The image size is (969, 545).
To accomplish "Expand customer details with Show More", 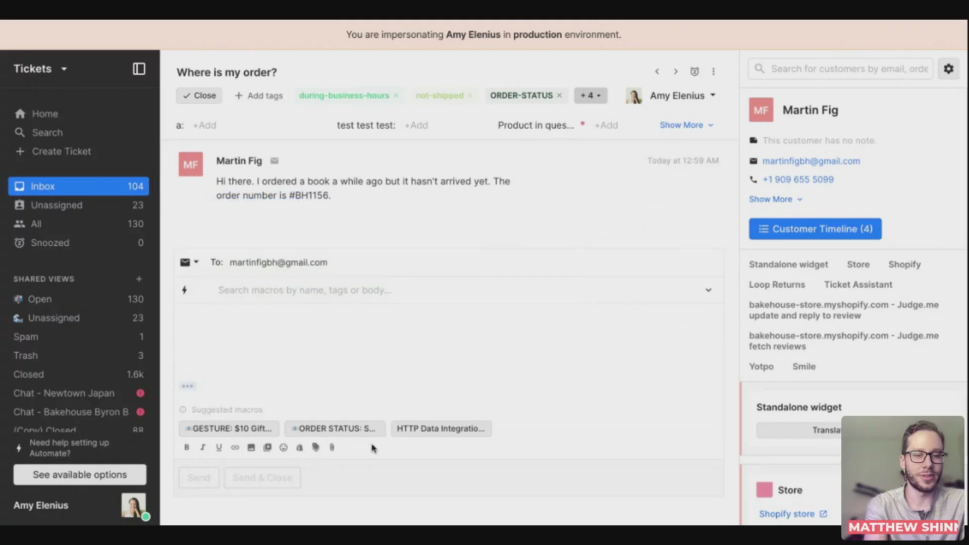I will click(x=776, y=199).
